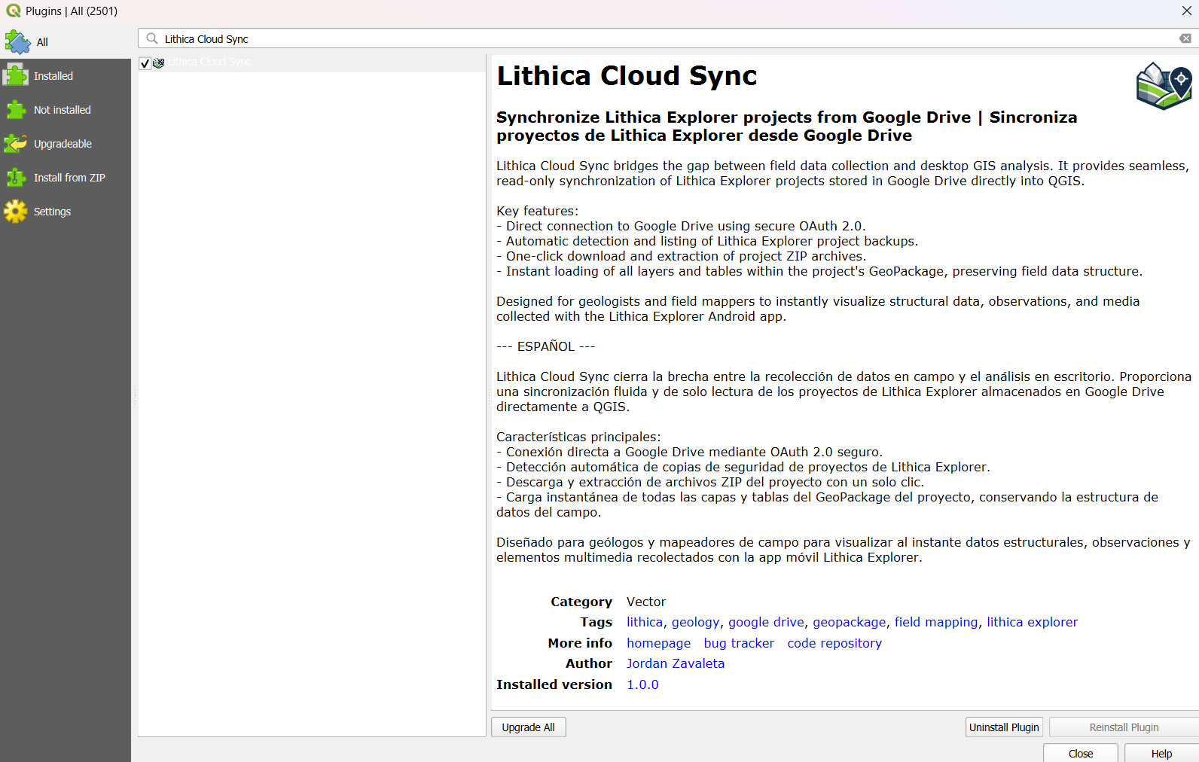Open the Upgradeable plugins tab

(x=66, y=144)
